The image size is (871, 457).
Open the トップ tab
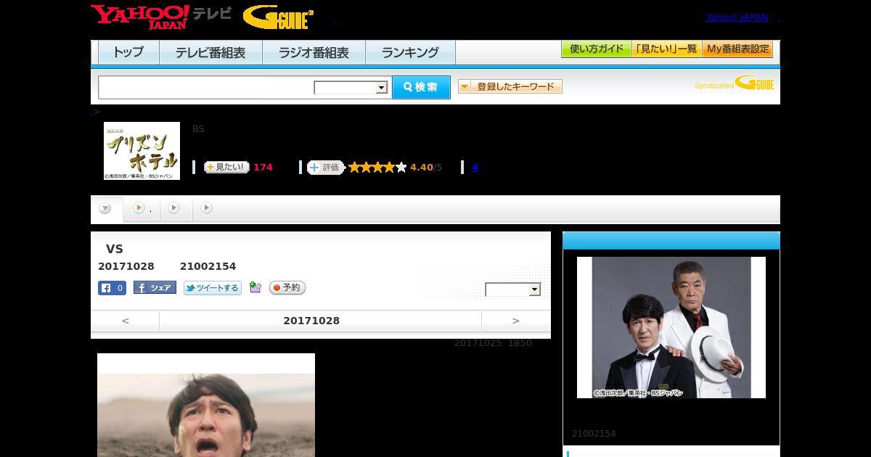pyautogui.click(x=128, y=53)
